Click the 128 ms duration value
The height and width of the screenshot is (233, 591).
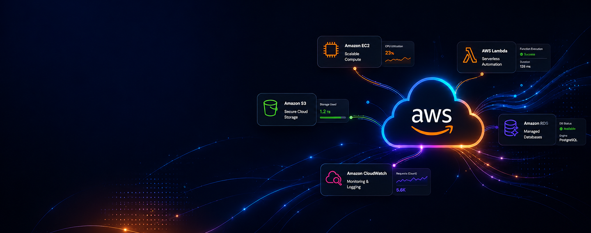(x=525, y=66)
